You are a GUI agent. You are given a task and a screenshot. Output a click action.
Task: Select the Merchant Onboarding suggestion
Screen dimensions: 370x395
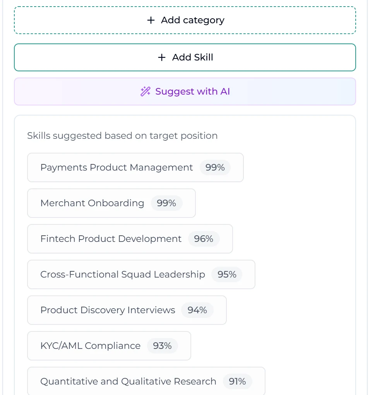(x=111, y=203)
